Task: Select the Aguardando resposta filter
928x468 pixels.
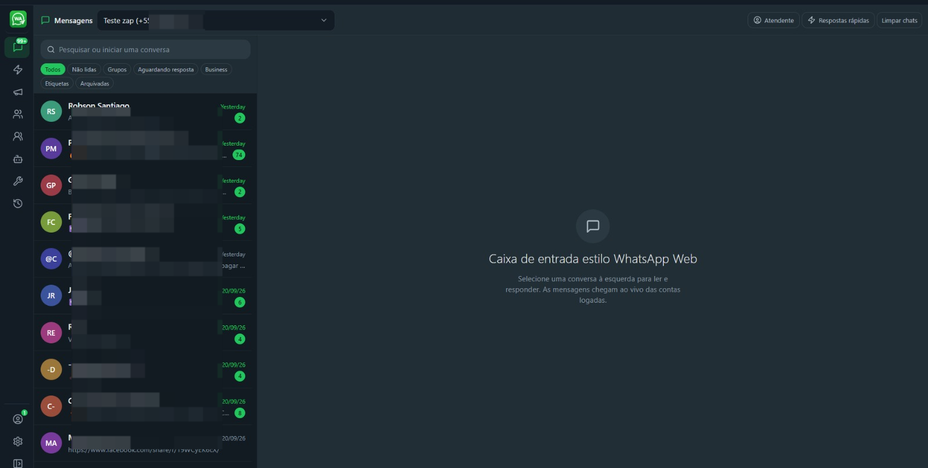Action: (x=166, y=69)
